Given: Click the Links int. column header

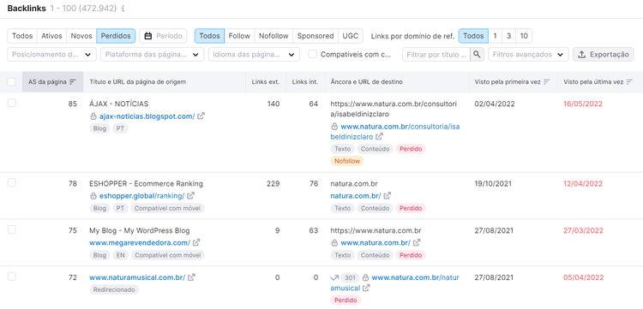Looking at the screenshot, I should click(x=305, y=82).
